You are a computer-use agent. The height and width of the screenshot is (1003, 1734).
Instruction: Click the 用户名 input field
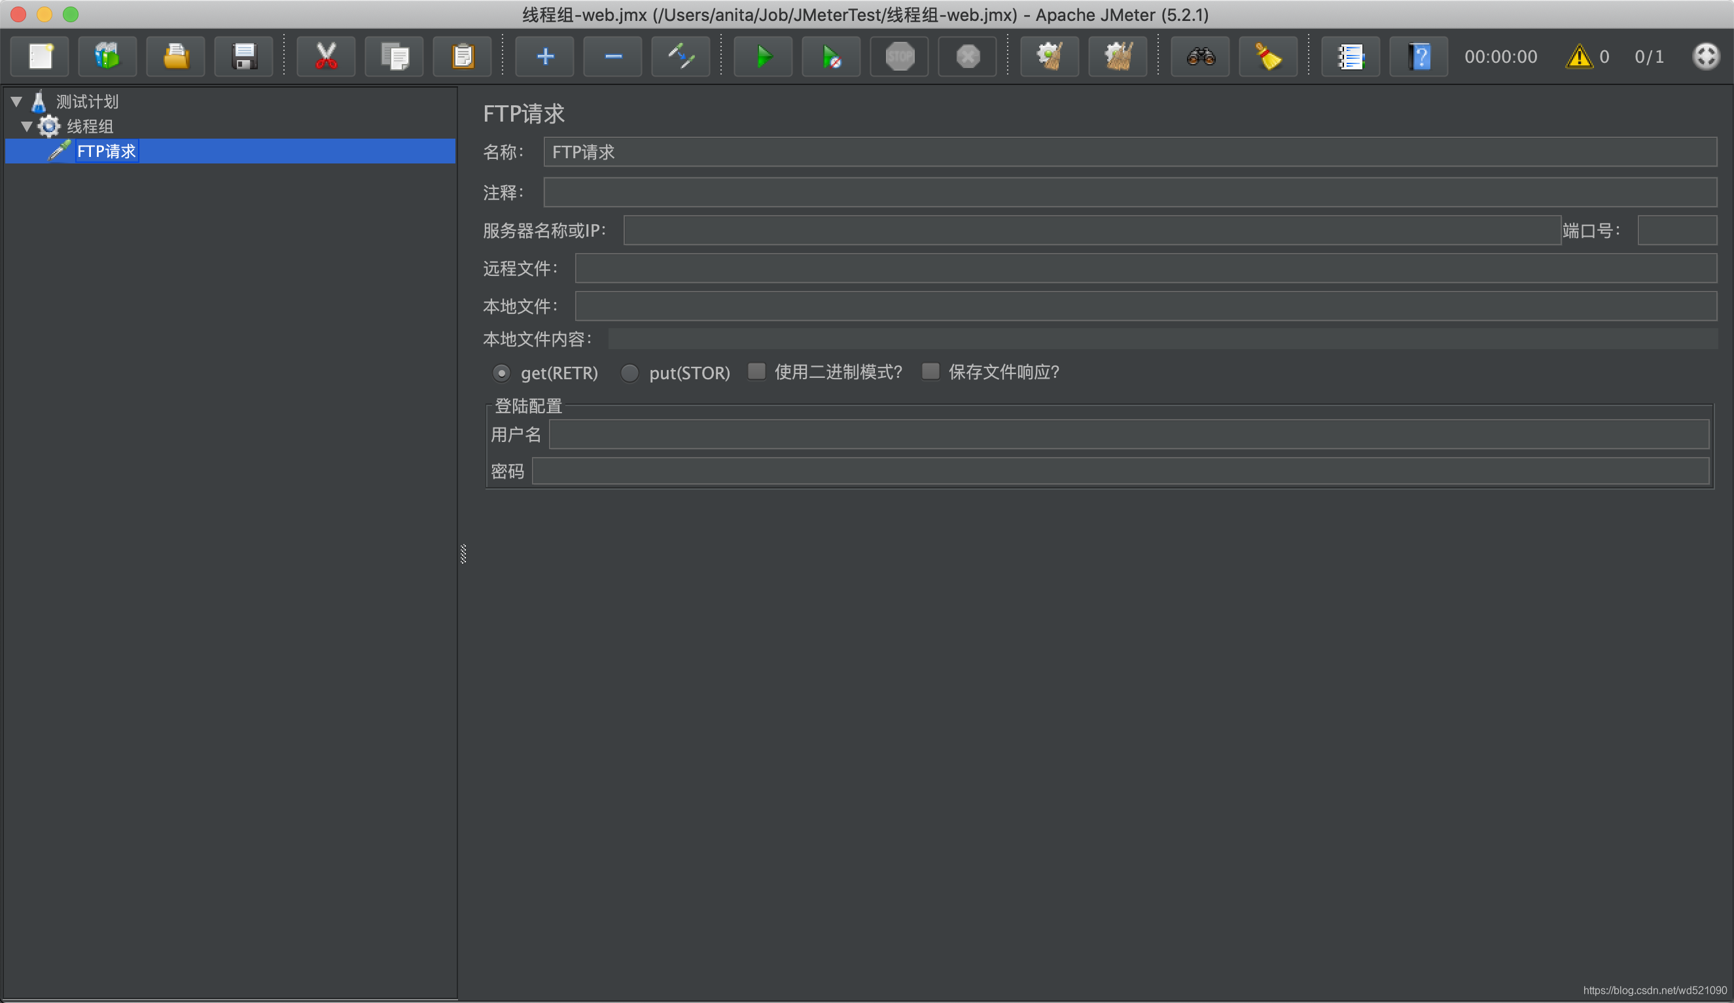coord(1129,434)
